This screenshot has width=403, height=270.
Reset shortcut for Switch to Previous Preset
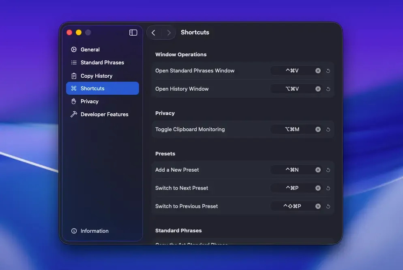pos(328,206)
